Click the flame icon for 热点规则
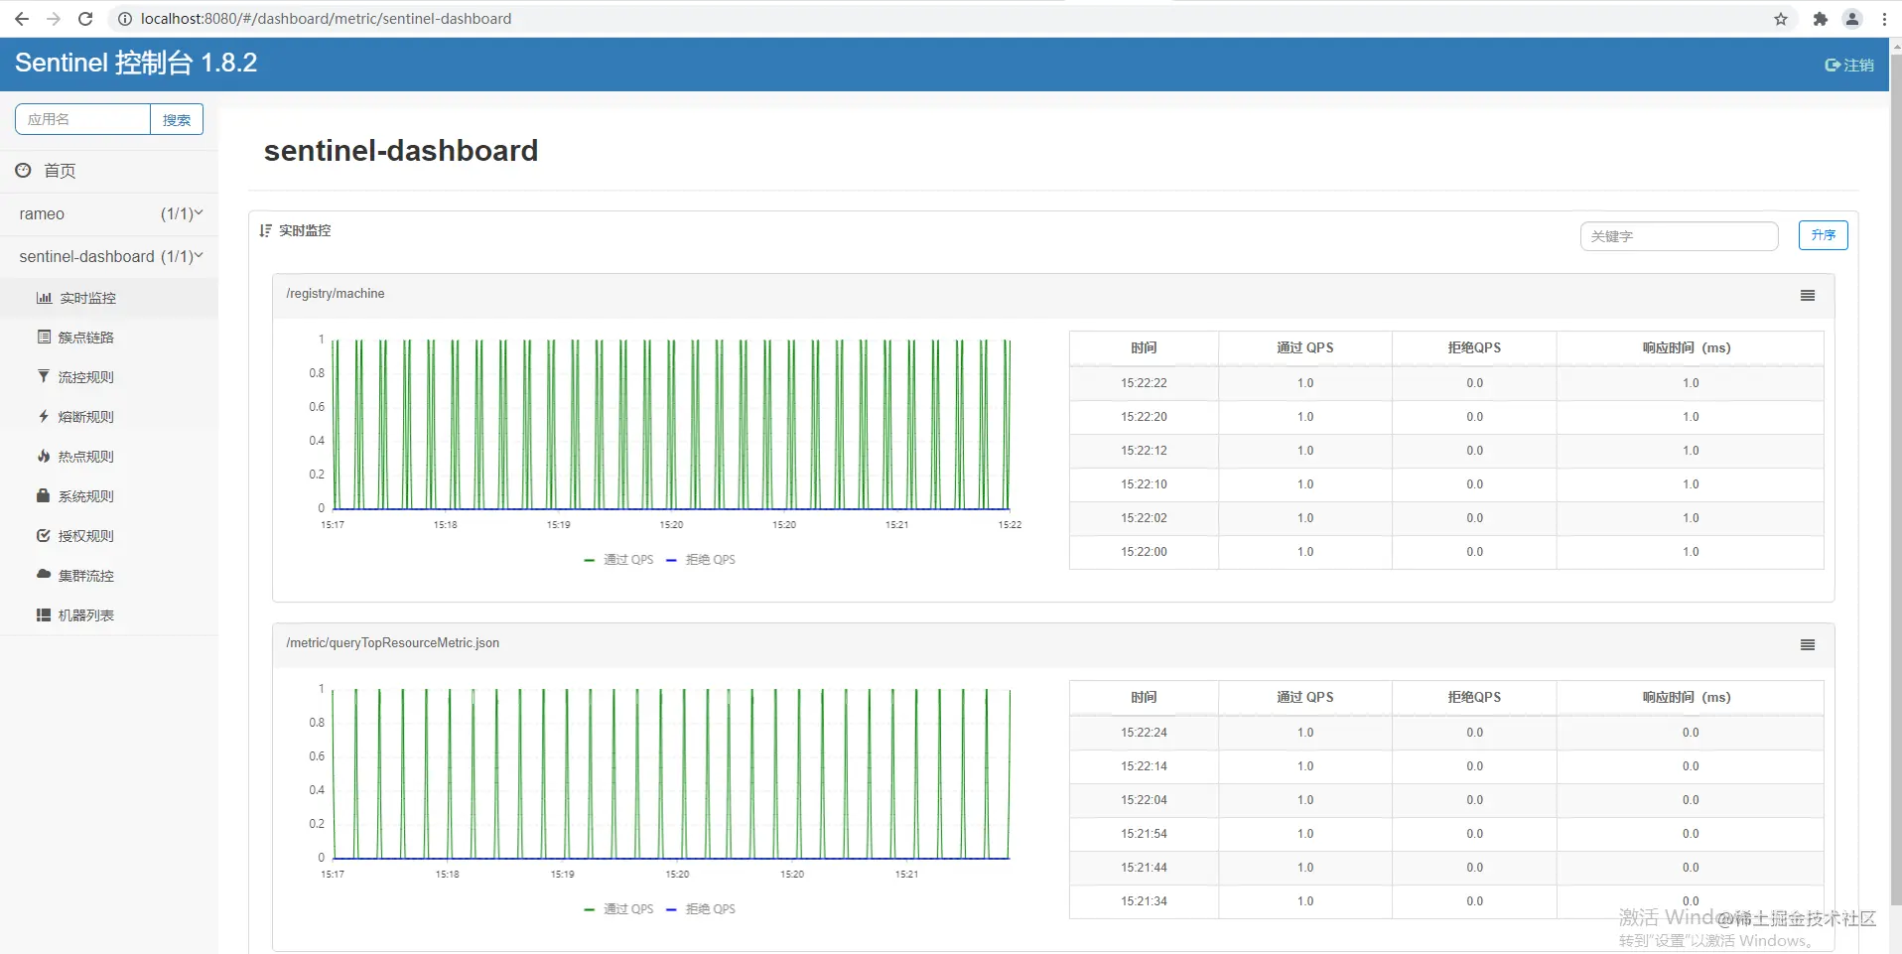Viewport: 1902px width, 954px height. [44, 456]
